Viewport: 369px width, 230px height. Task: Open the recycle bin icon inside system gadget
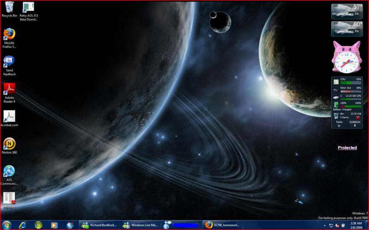click(x=336, y=116)
